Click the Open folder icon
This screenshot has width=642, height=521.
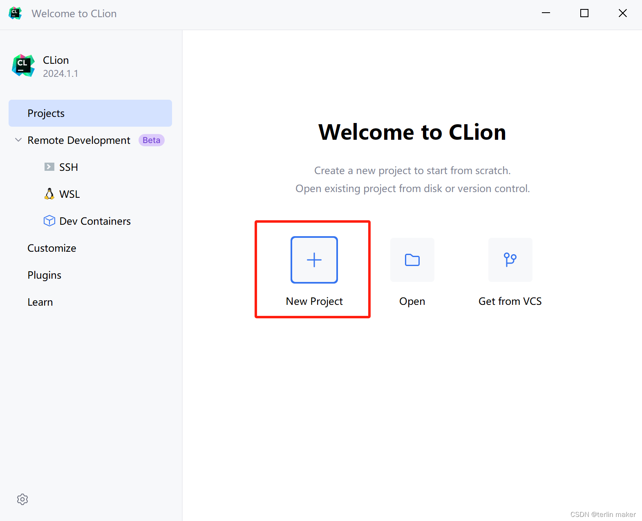(412, 260)
